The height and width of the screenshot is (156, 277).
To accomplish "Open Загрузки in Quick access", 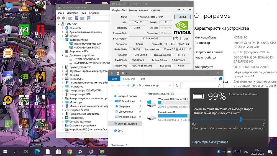I will [x=124, y=106].
